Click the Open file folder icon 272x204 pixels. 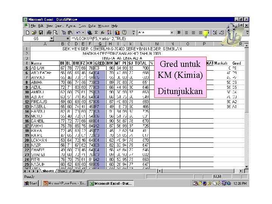tap(34, 32)
